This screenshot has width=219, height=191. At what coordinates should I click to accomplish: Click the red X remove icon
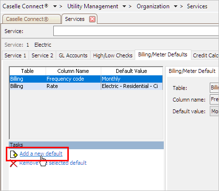[x=14, y=163]
